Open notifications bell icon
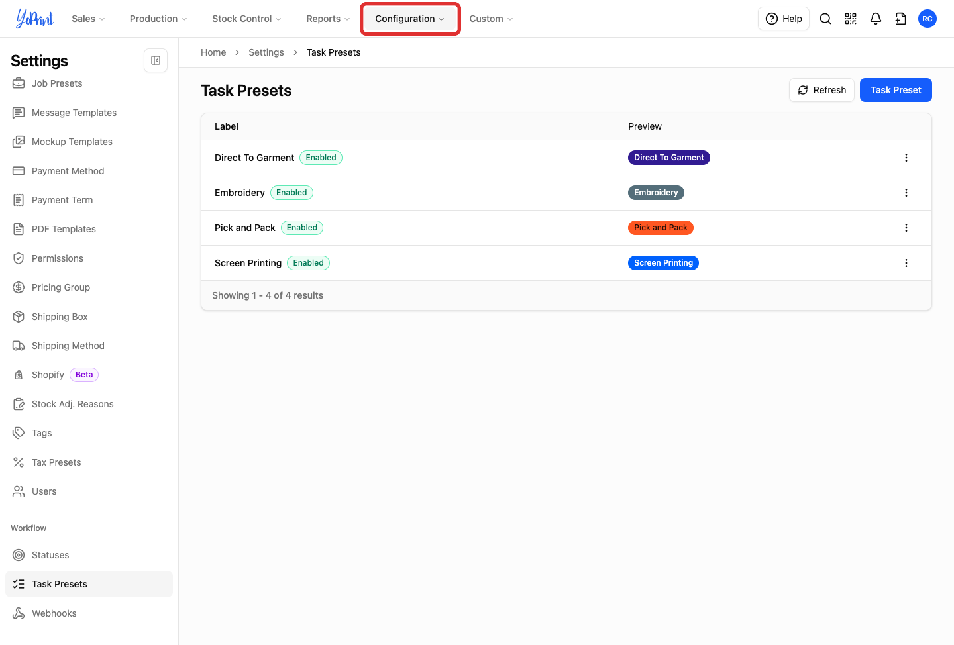 coord(876,19)
